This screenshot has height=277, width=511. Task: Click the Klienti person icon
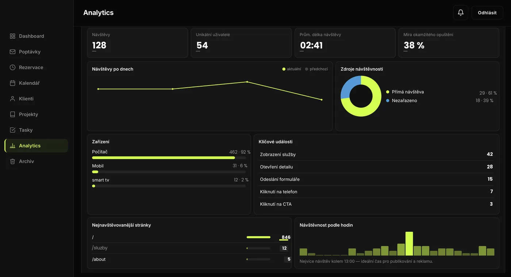12,99
